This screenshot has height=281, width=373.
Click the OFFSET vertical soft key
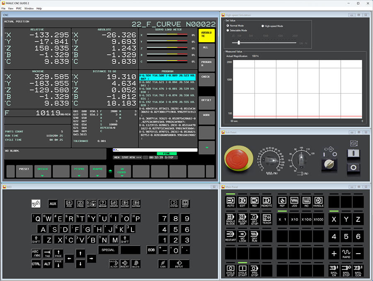206,100
